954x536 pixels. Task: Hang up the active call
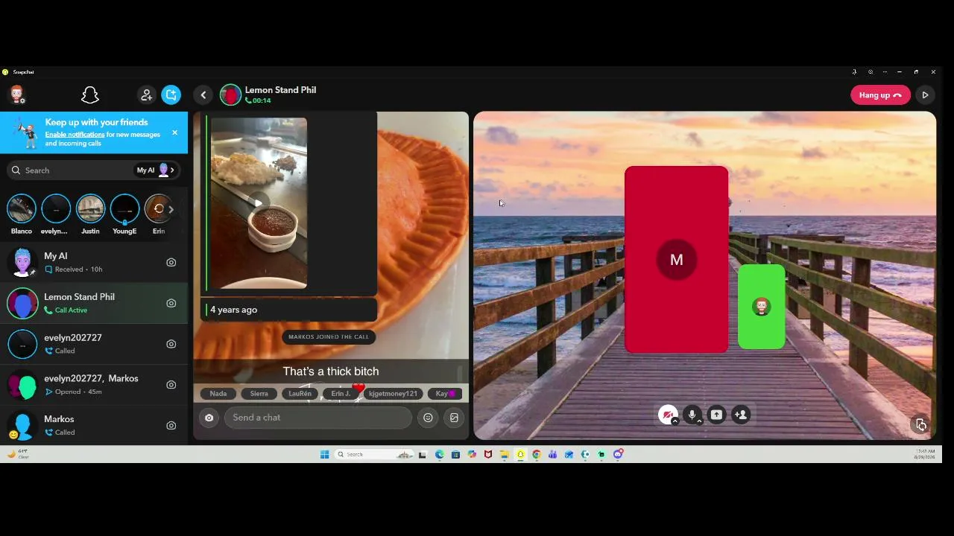pos(880,95)
